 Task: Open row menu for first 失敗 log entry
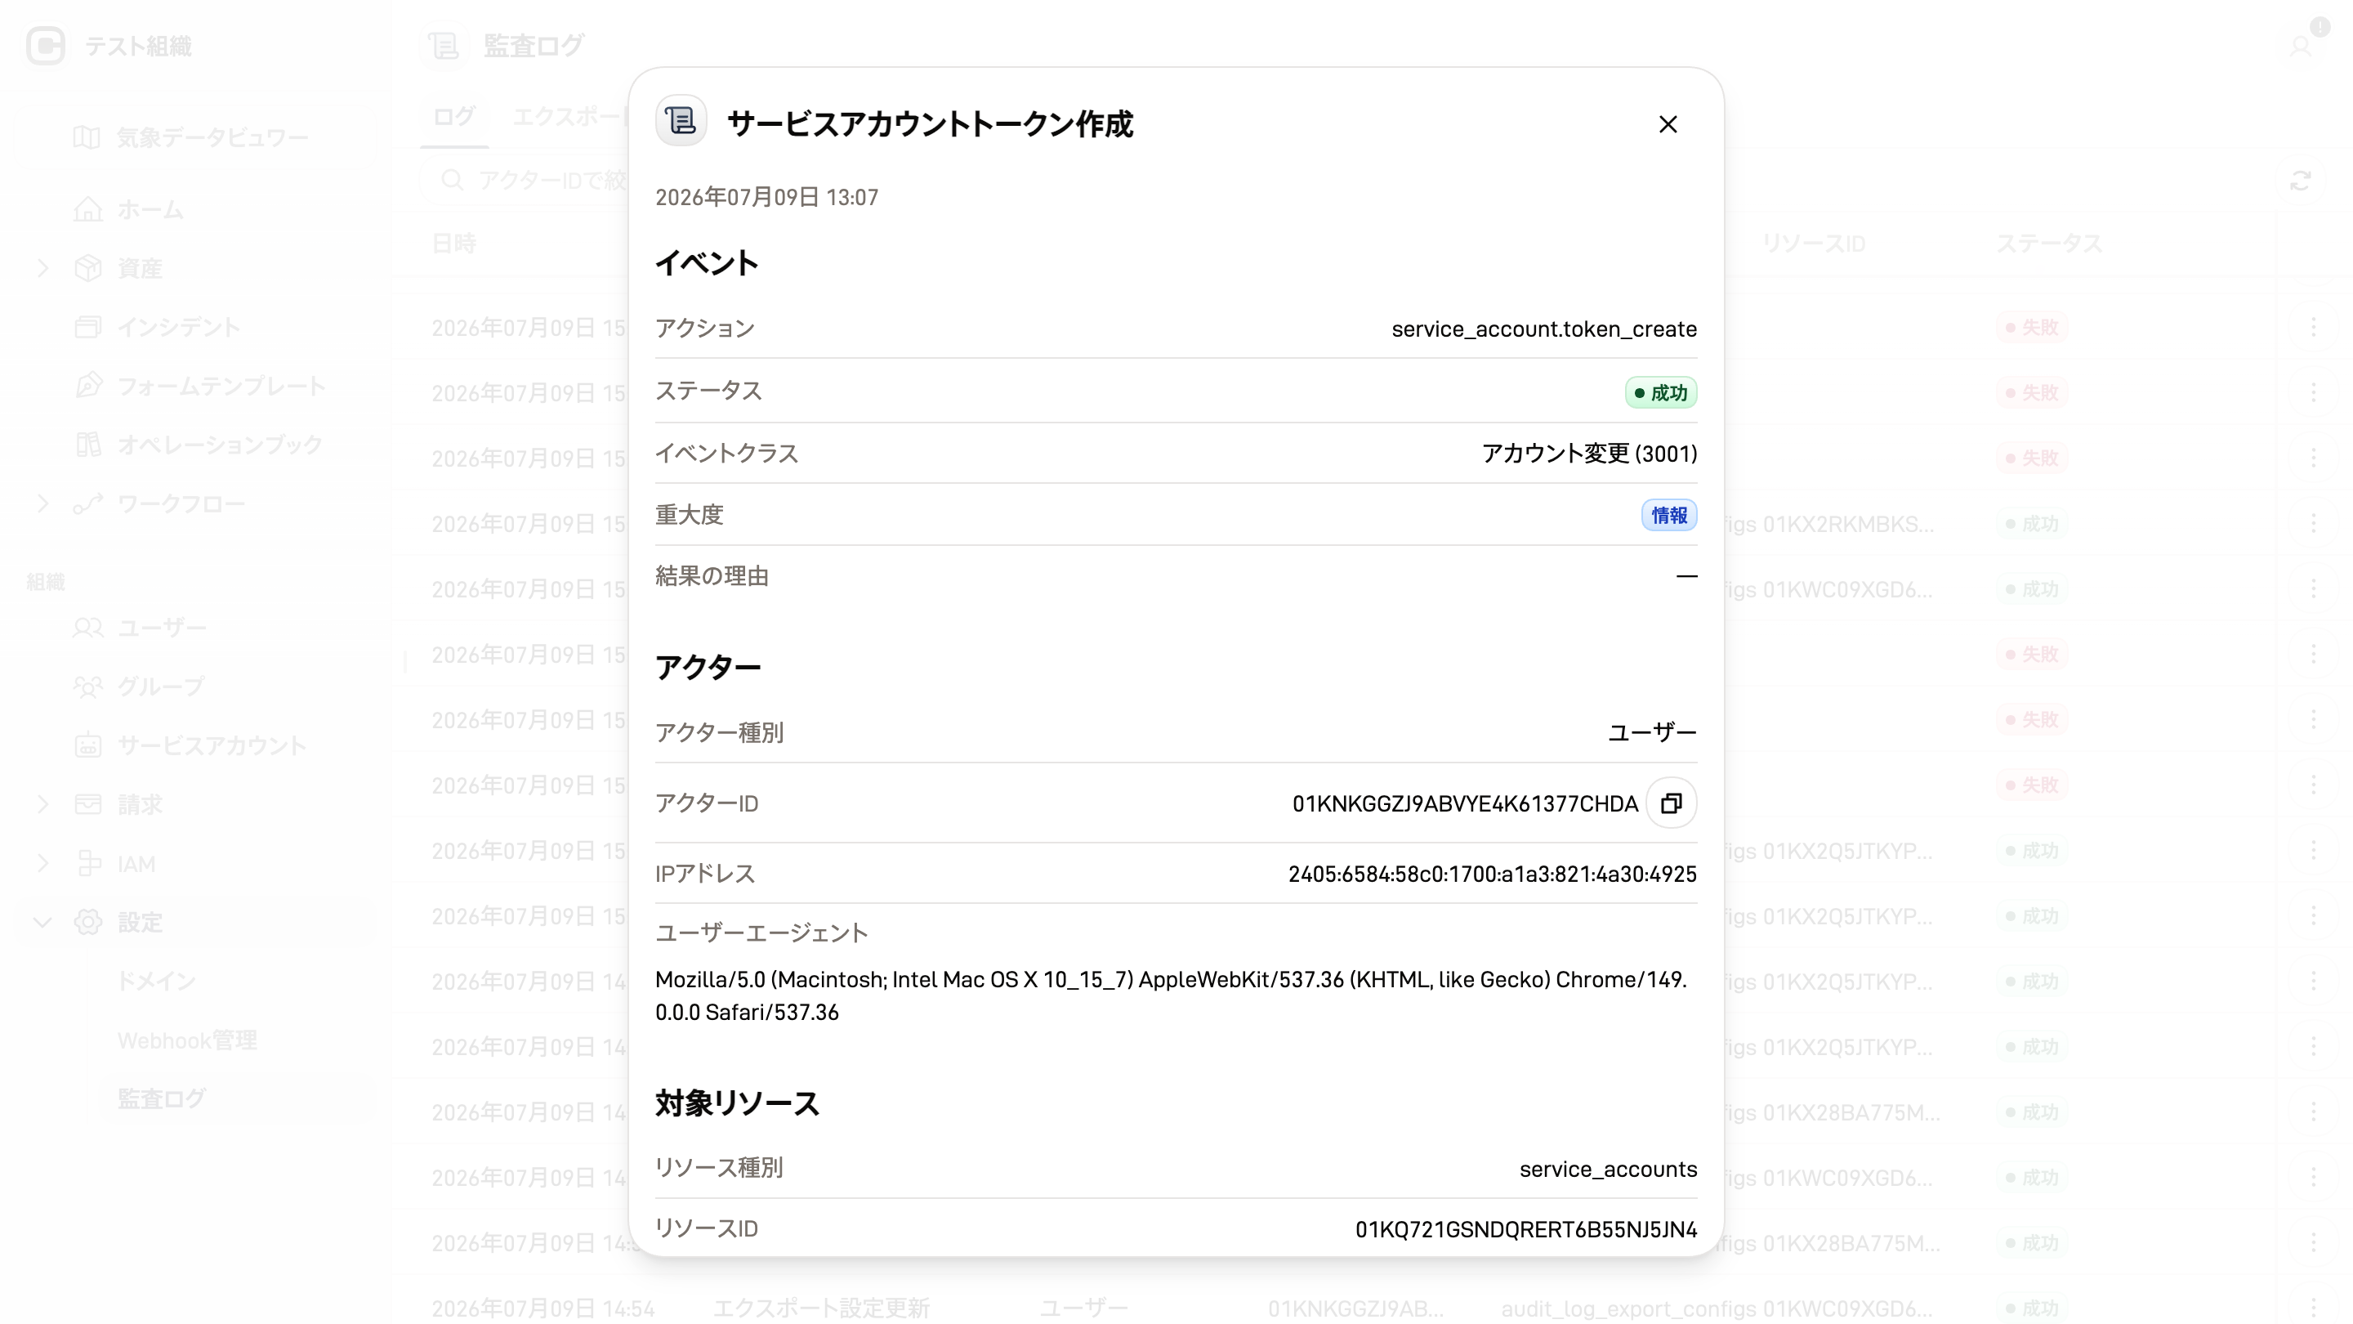2313,327
